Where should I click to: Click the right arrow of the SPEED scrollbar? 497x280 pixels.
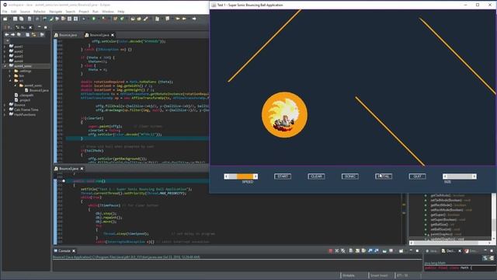pyautogui.click(x=255, y=177)
